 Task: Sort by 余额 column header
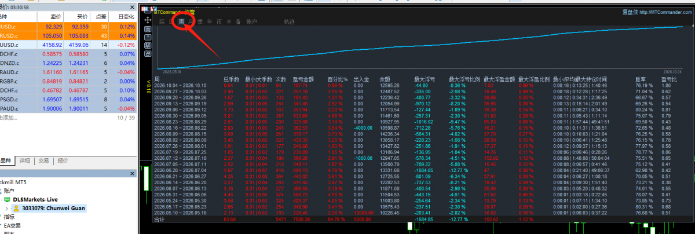385,79
